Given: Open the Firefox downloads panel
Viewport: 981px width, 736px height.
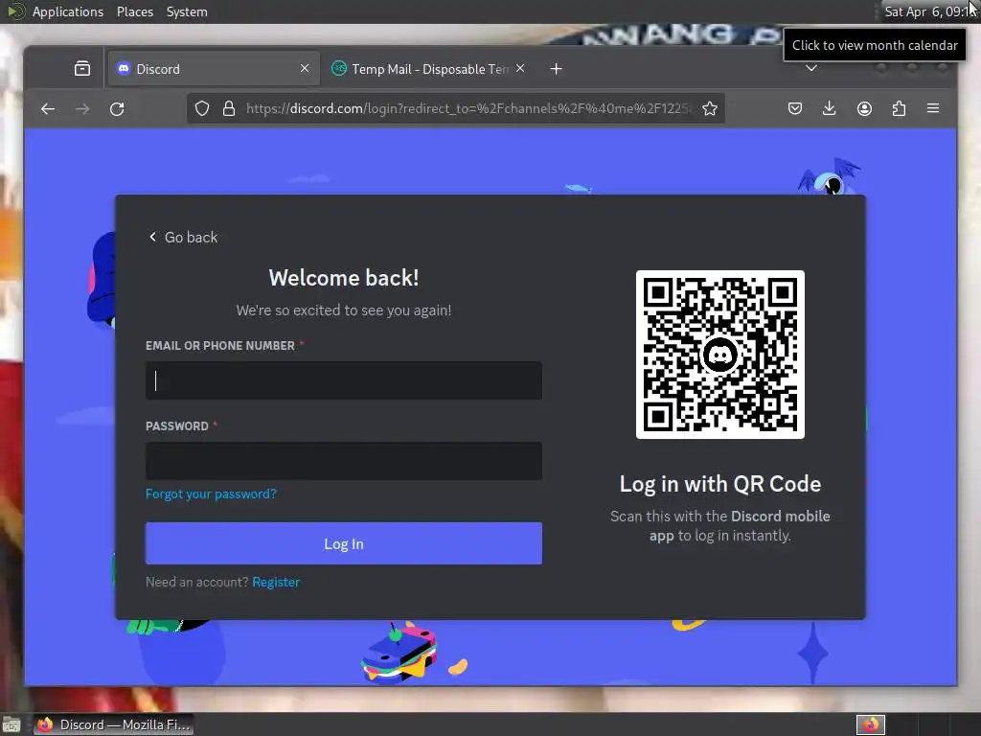Looking at the screenshot, I should [x=829, y=109].
